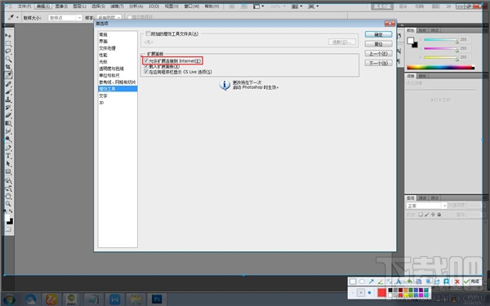Select the Rectangular Marquee tool

pyautogui.click(x=8, y=43)
